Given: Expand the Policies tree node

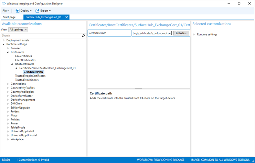Looking at the screenshot, I should pyautogui.click(x=8, y=120).
